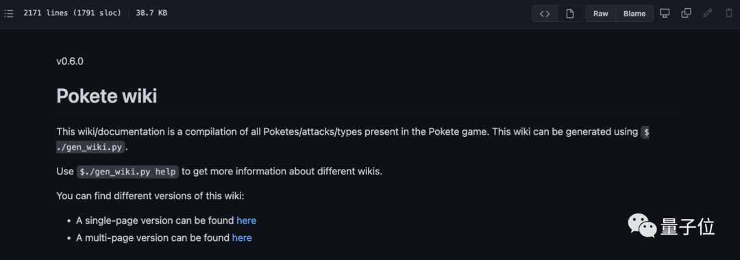
Task: Switch to source code view
Action: (545, 14)
